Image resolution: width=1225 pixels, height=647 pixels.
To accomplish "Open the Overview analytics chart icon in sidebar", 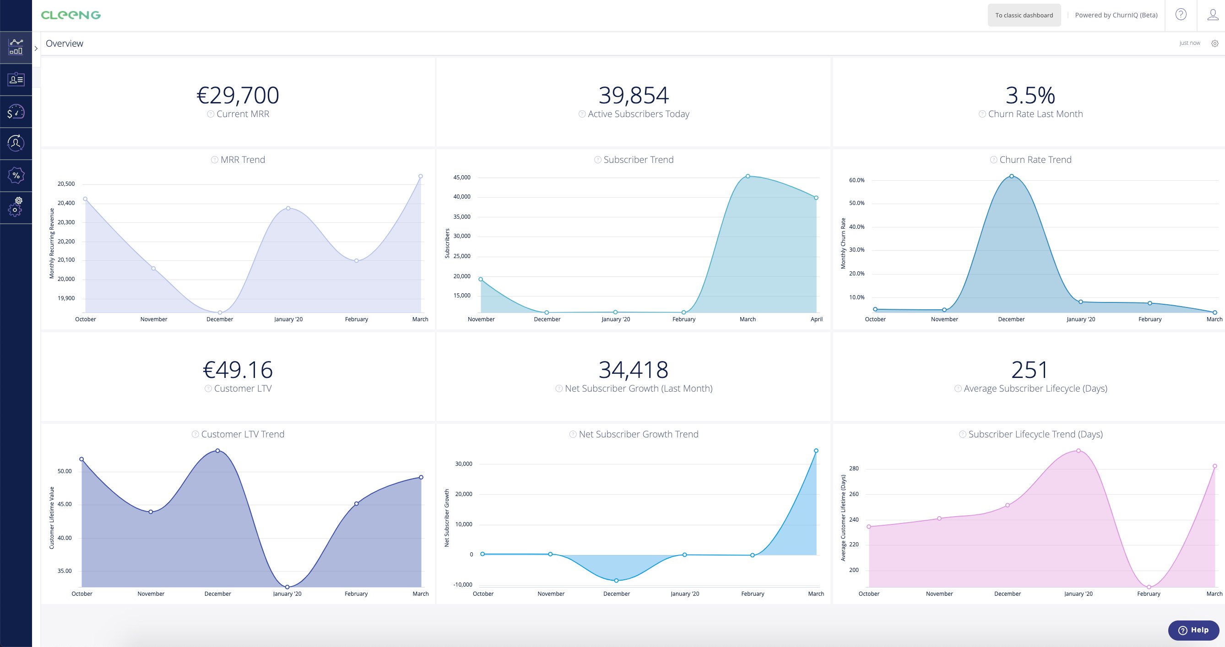I will point(16,47).
